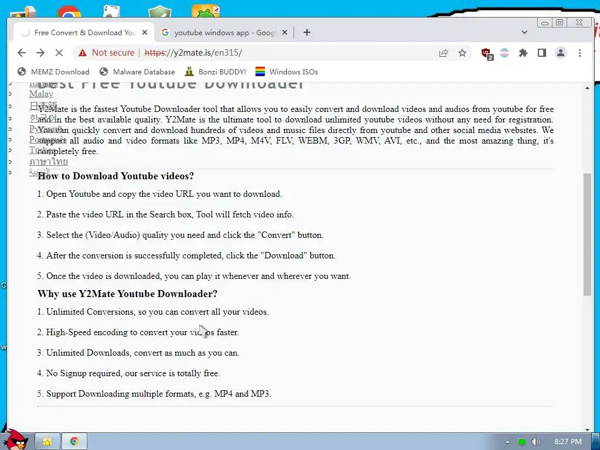600x450 pixels.
Task: Click the page scrollbar up arrow
Action: pyautogui.click(x=587, y=88)
